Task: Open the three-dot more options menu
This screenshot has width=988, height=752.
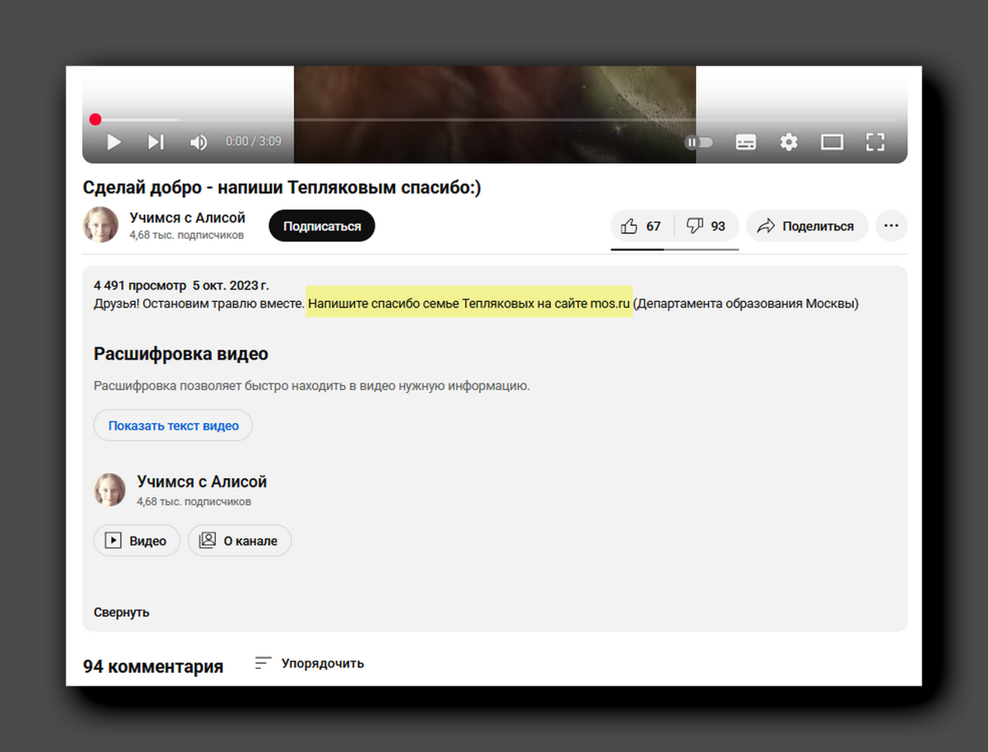Action: click(891, 225)
